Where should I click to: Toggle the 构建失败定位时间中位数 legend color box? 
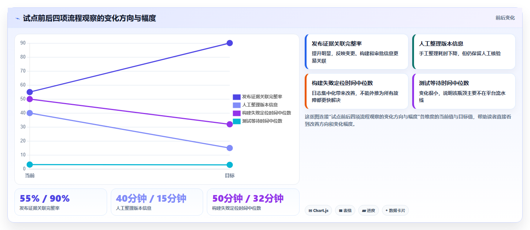[x=237, y=113]
